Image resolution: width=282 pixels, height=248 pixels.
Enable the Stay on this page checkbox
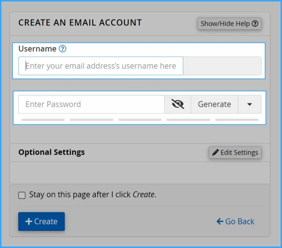pyautogui.click(x=22, y=195)
